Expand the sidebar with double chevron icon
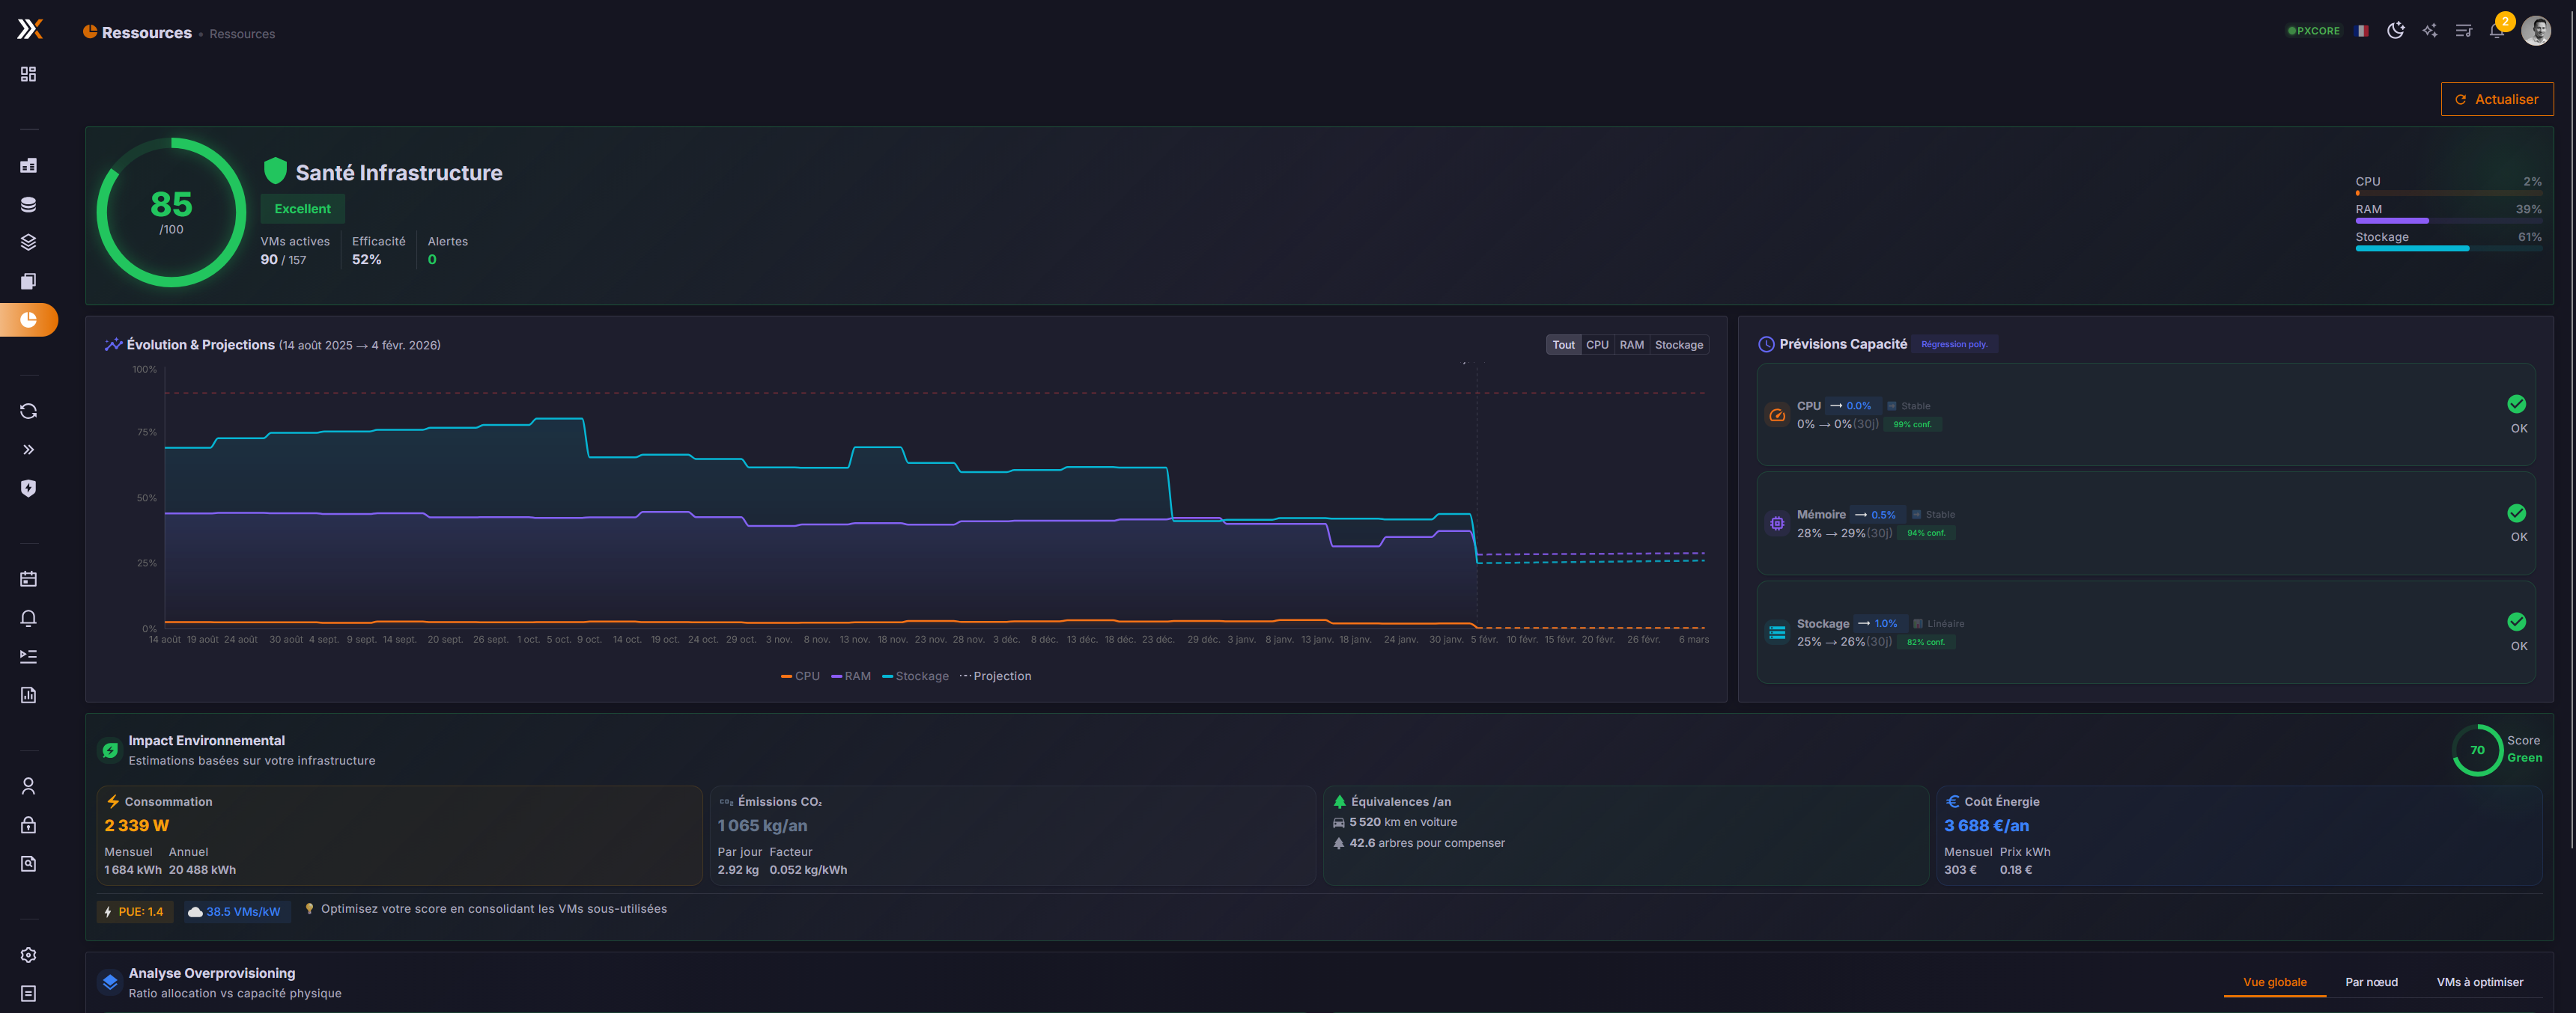2576x1013 pixels. 28,450
